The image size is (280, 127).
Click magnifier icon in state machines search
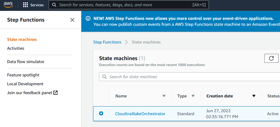tap(104, 77)
